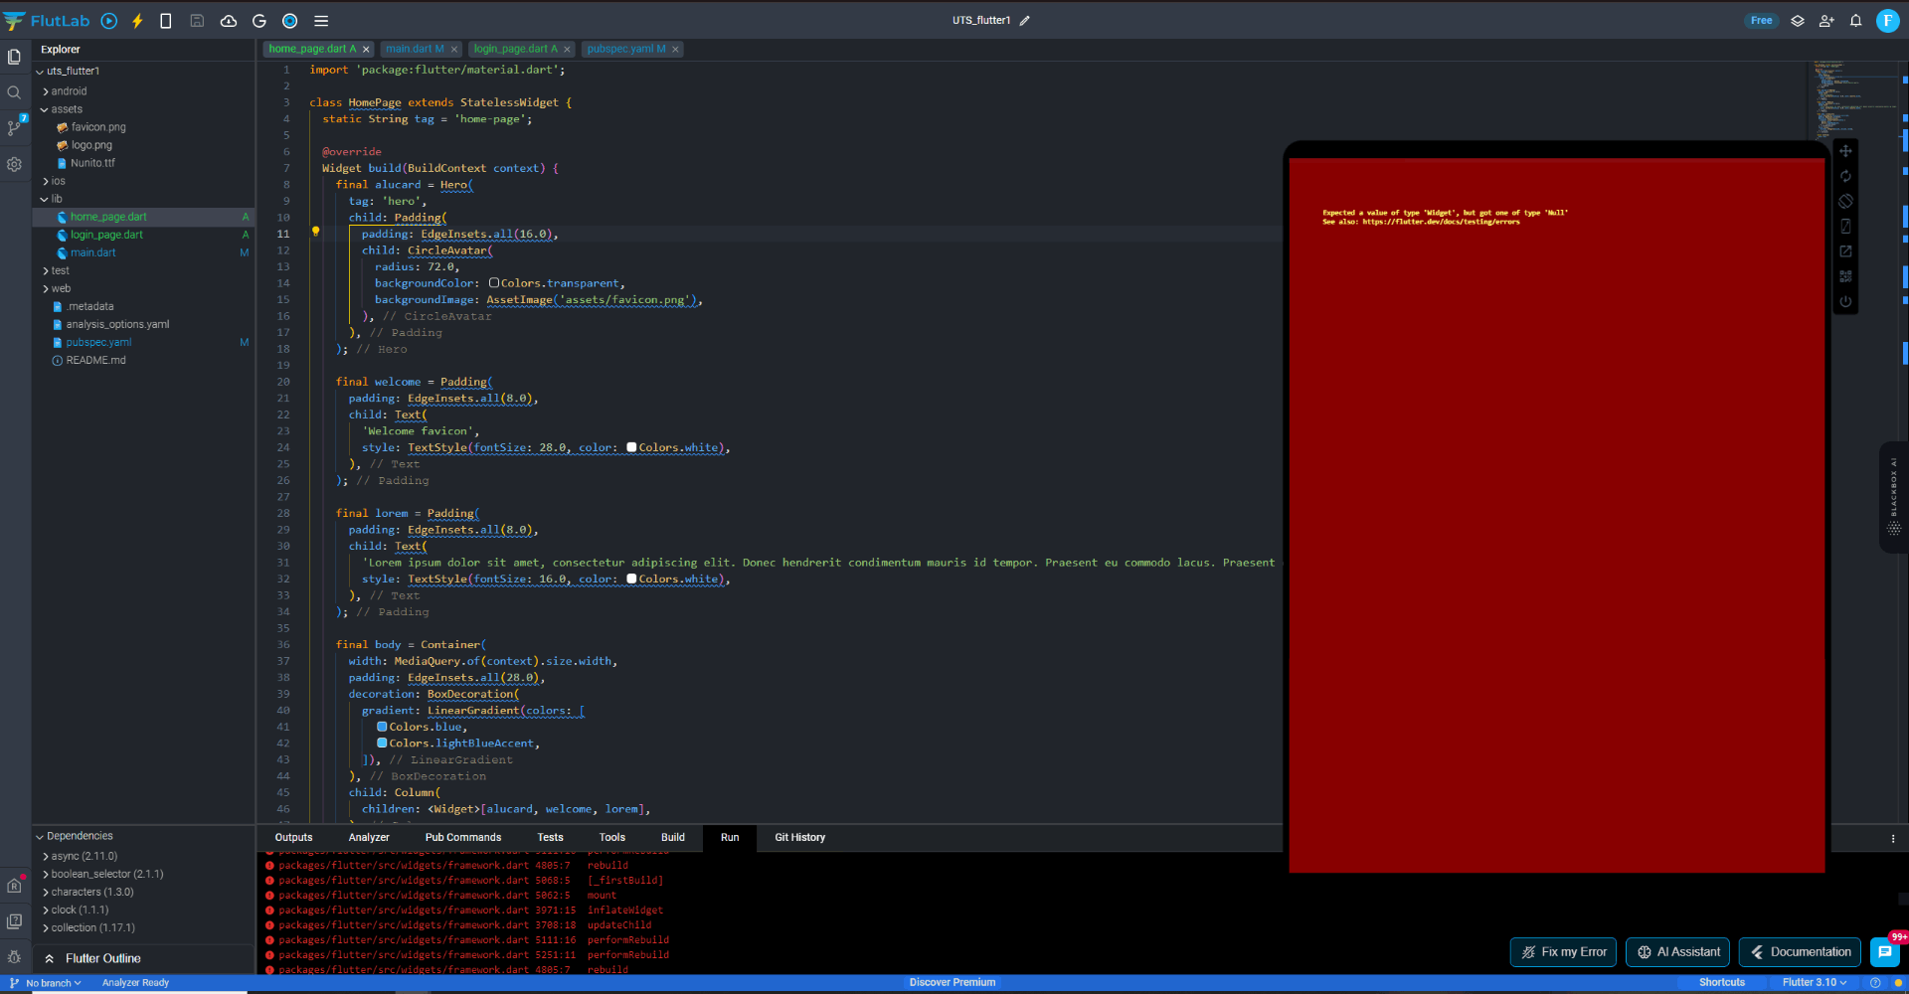Viewport: 1909px width, 994px height.
Task: Click the Run project play icon
Action: pos(109,21)
